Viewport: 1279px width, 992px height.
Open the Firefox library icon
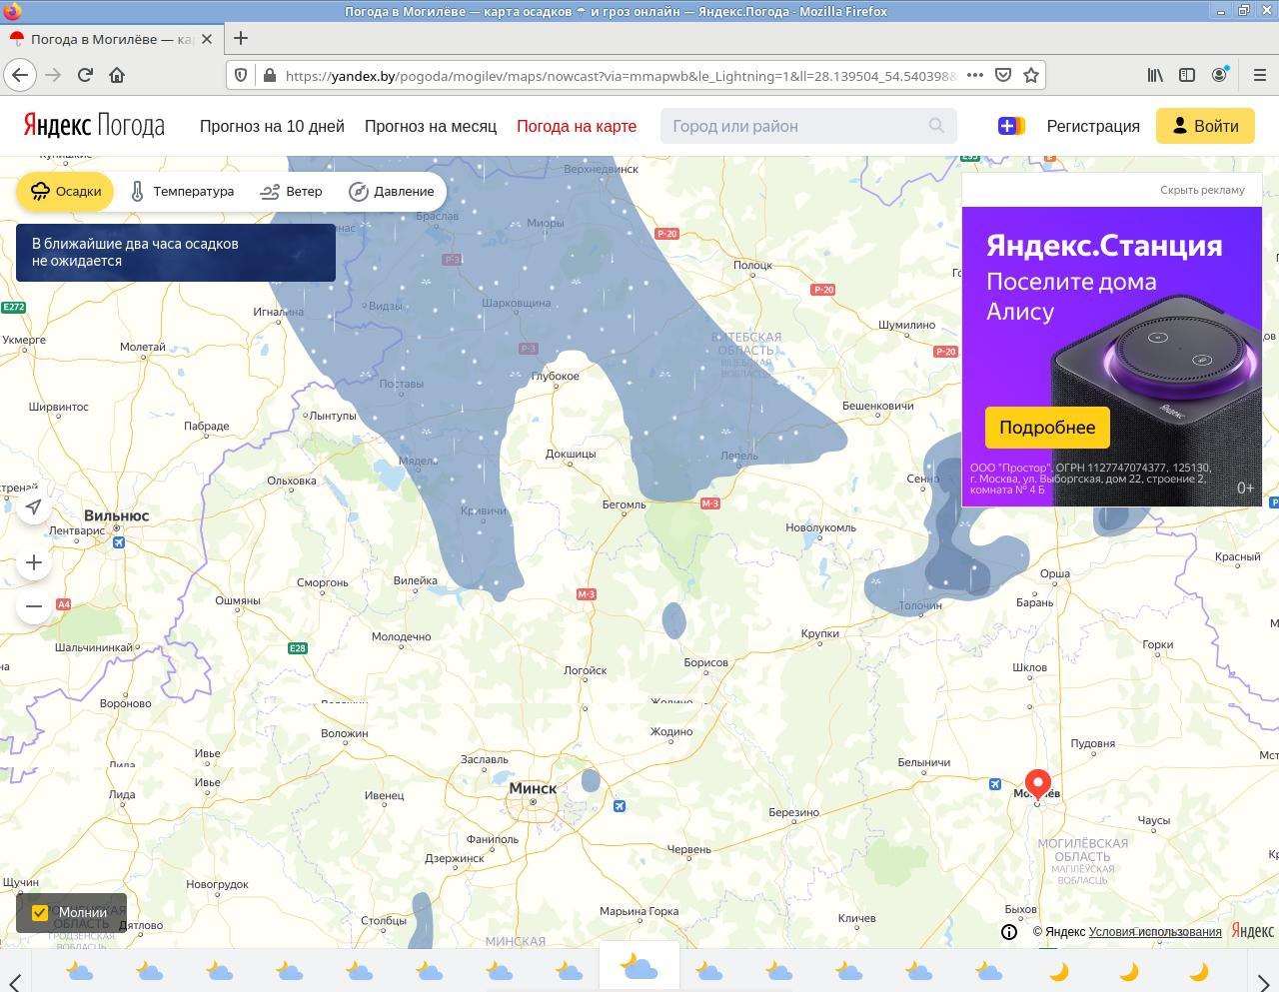[x=1155, y=75]
